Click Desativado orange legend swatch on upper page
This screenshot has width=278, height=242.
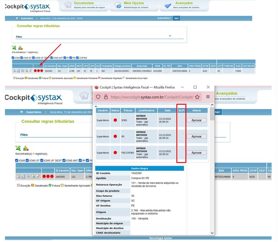[26, 78]
